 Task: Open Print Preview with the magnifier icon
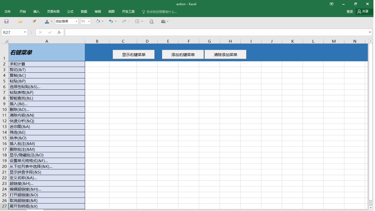pyautogui.click(x=152, y=21)
